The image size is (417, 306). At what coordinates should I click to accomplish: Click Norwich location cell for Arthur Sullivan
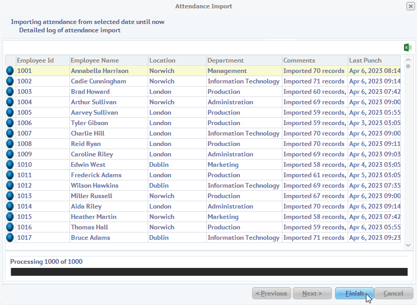[x=177, y=102]
